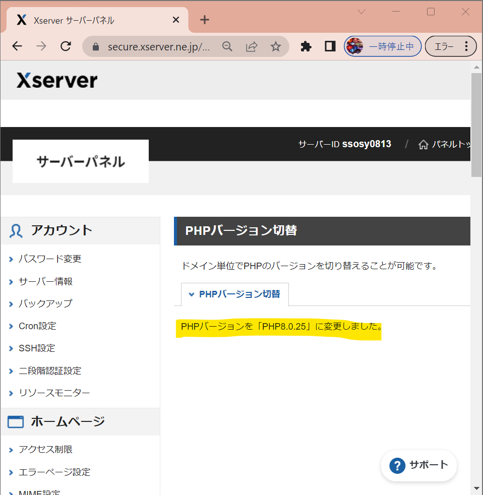Click the サーバーパネル heading link

pos(81,161)
